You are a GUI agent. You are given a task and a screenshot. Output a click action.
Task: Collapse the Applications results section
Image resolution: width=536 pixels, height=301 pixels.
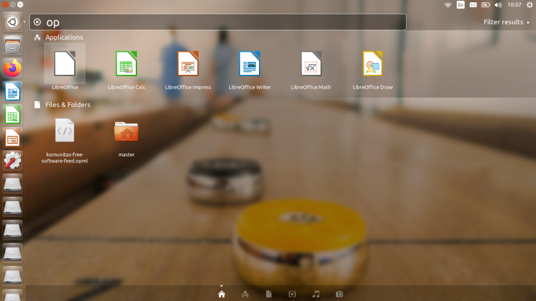[x=64, y=37]
